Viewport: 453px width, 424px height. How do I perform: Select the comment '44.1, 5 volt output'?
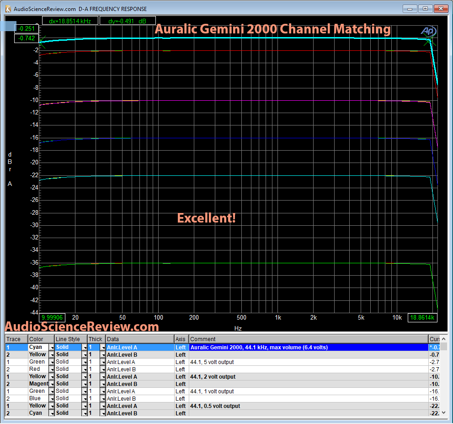pyautogui.click(x=212, y=362)
